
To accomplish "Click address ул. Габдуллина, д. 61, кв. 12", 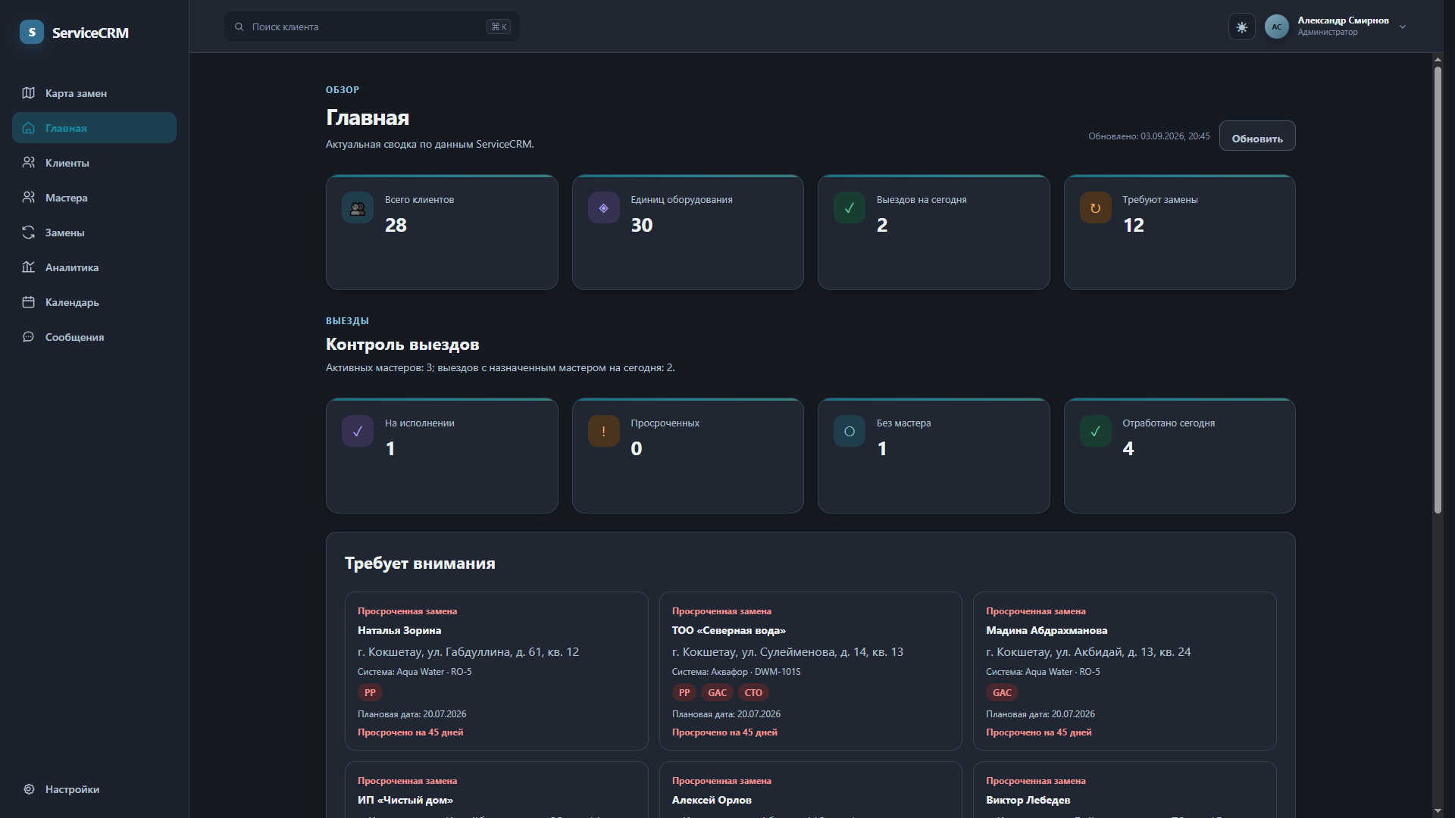I will [503, 652].
